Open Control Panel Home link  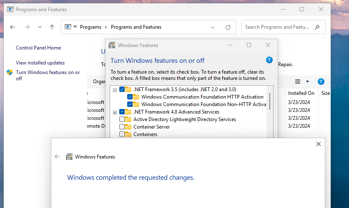pos(38,48)
